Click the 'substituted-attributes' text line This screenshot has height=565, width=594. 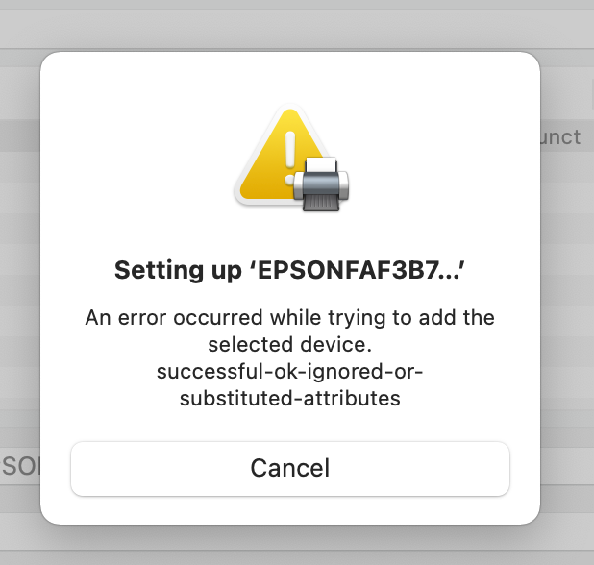click(x=290, y=399)
